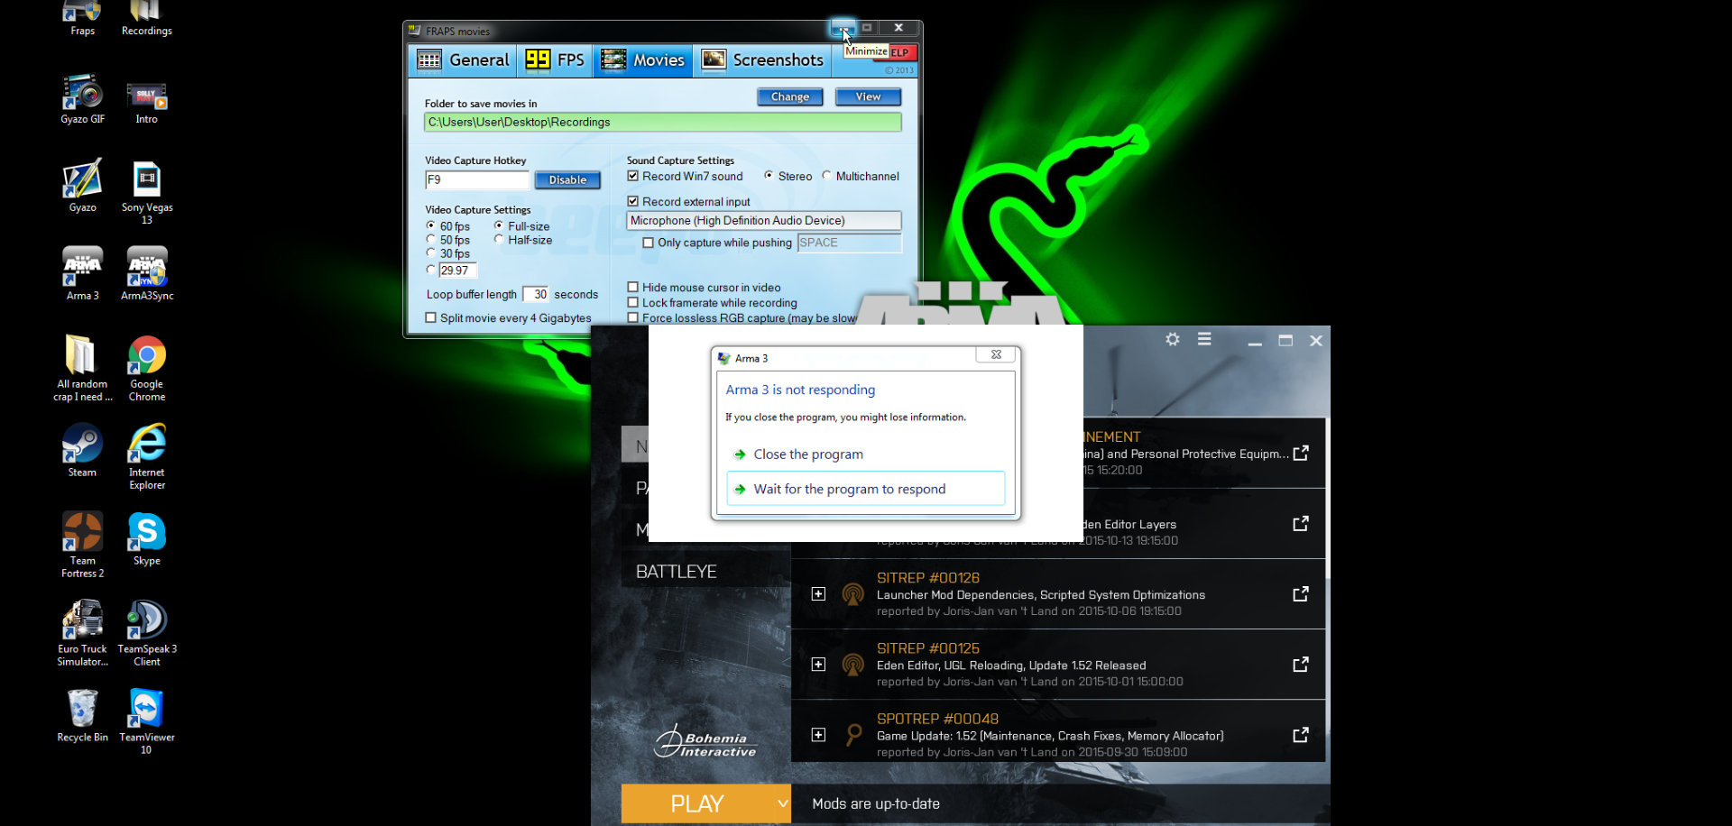Open SPOTREP #00048 external link icon
Viewport: 1732px width, 826px height.
pyautogui.click(x=1301, y=735)
